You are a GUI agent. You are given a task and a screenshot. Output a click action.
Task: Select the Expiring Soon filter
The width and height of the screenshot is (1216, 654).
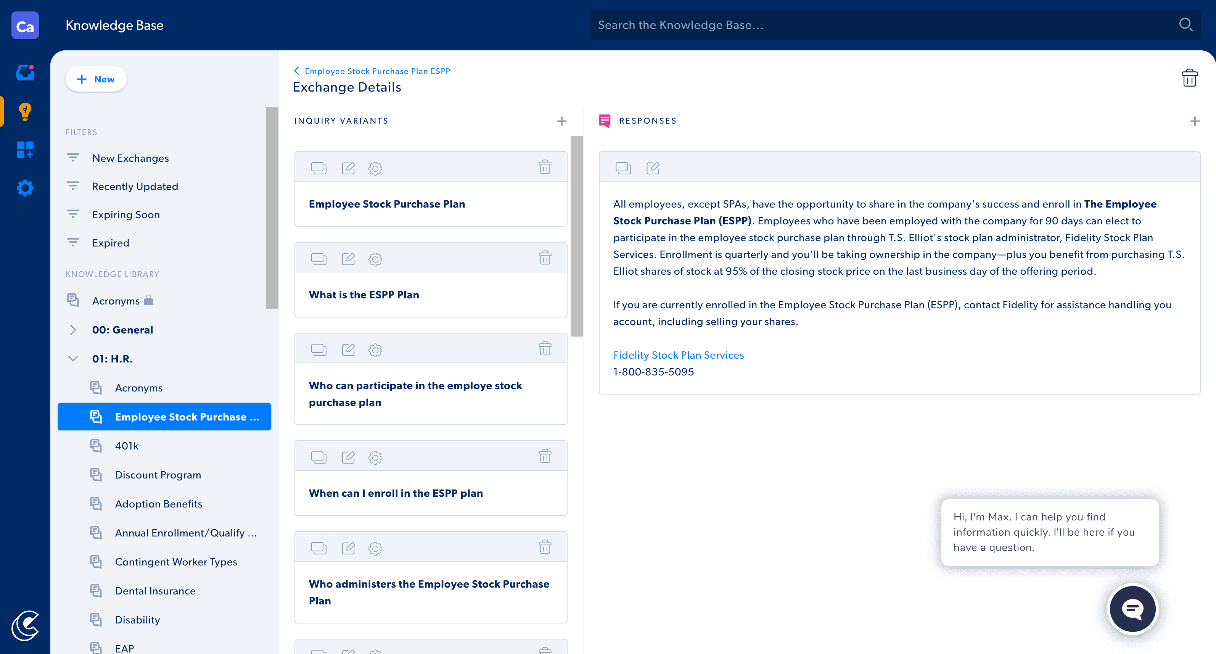coord(125,215)
